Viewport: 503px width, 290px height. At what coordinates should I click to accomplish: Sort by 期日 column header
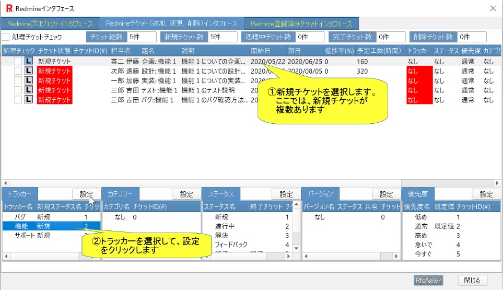click(305, 51)
